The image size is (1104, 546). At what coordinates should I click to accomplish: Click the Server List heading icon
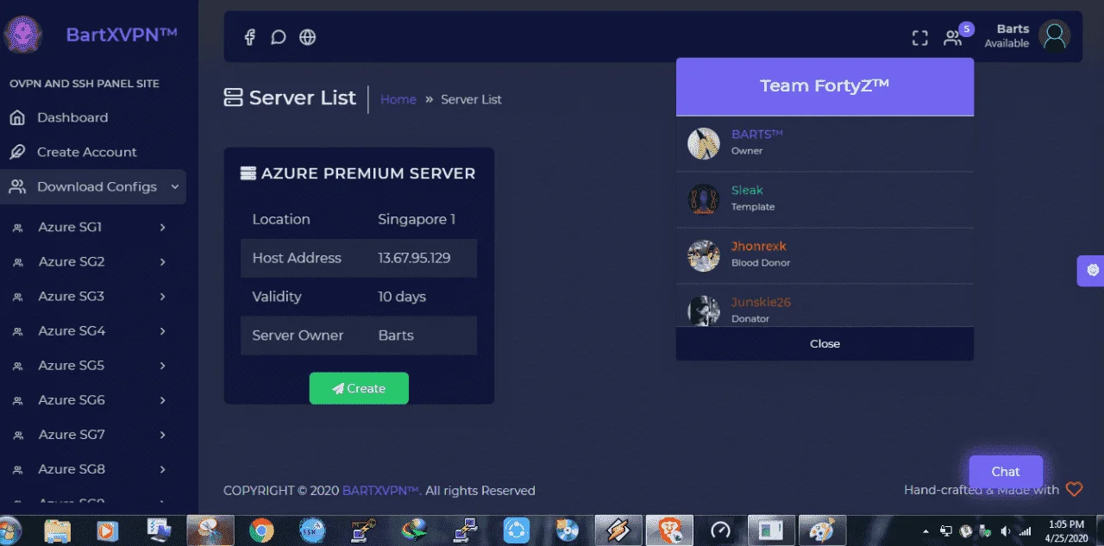(233, 97)
